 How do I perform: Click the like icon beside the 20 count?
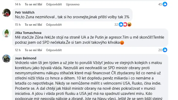click(165, 50)
